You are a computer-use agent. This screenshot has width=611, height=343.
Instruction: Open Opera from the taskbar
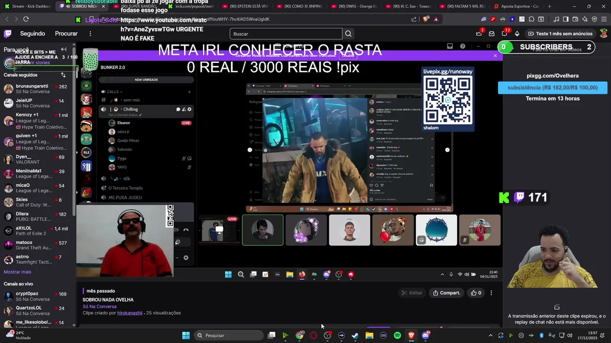tap(313, 335)
